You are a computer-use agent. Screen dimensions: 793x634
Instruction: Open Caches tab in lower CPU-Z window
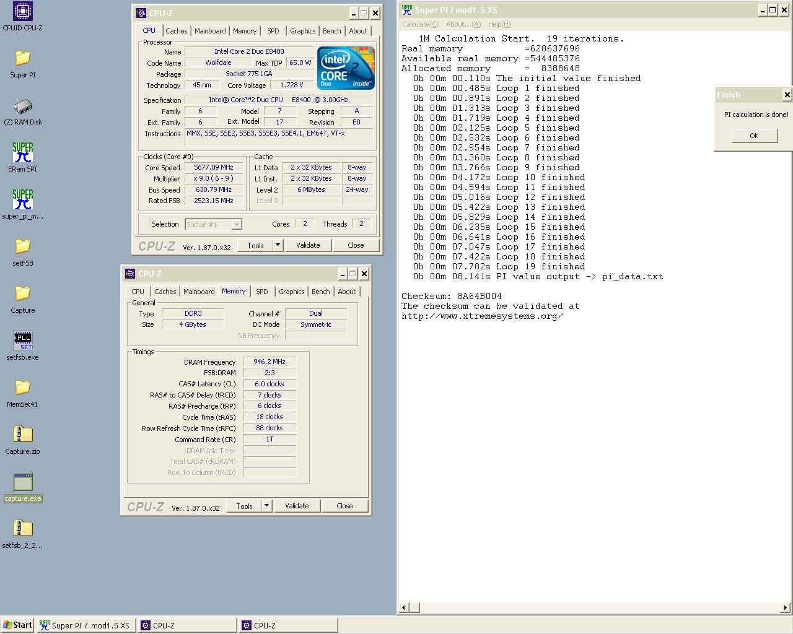[x=165, y=292]
